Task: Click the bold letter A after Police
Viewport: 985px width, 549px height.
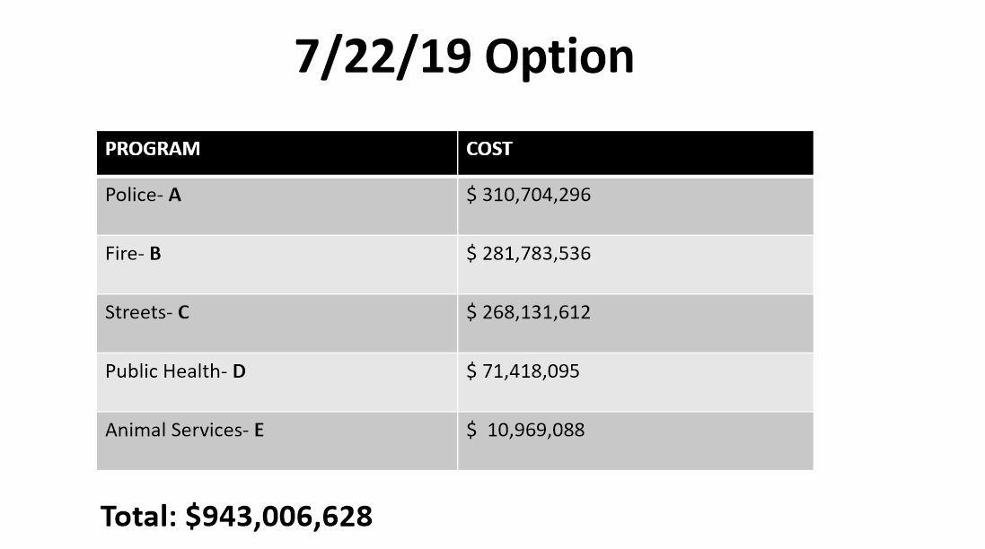Action: (x=175, y=195)
